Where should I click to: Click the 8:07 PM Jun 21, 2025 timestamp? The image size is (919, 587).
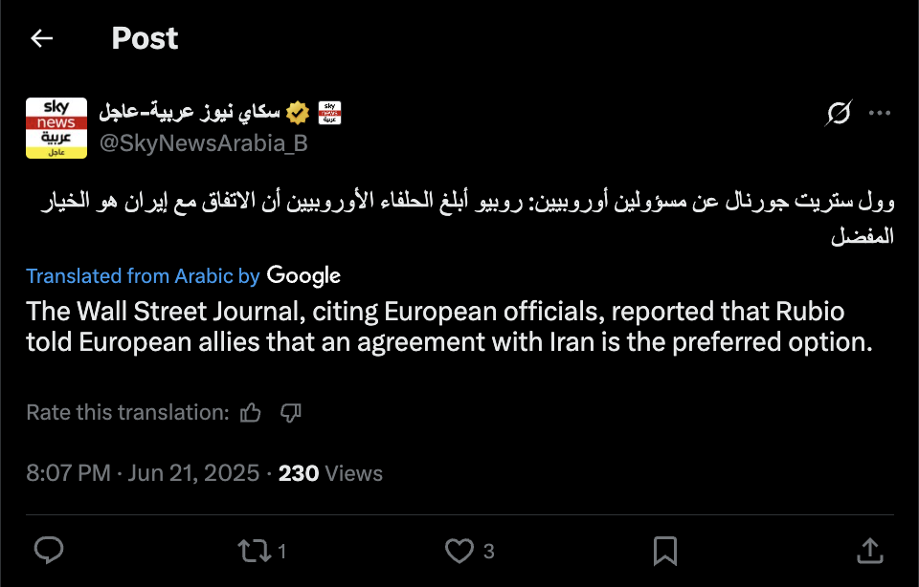(x=143, y=473)
